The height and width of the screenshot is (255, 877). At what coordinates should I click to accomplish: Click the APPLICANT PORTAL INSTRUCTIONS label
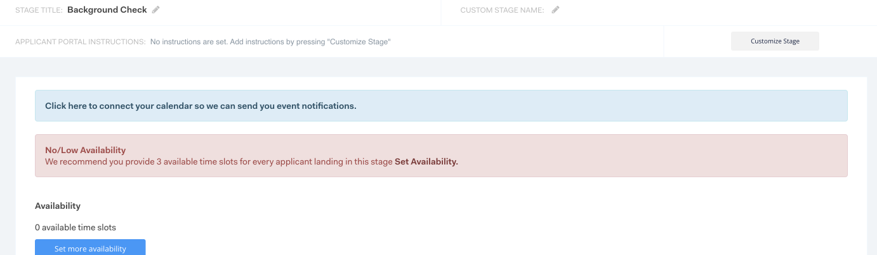coord(81,42)
